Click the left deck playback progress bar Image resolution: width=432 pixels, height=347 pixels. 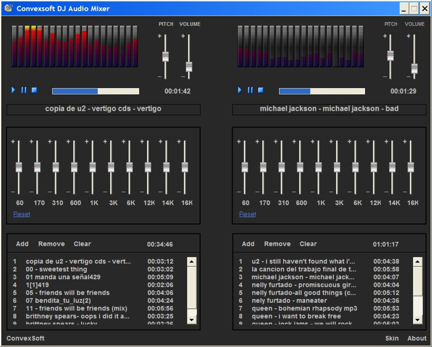96,91
